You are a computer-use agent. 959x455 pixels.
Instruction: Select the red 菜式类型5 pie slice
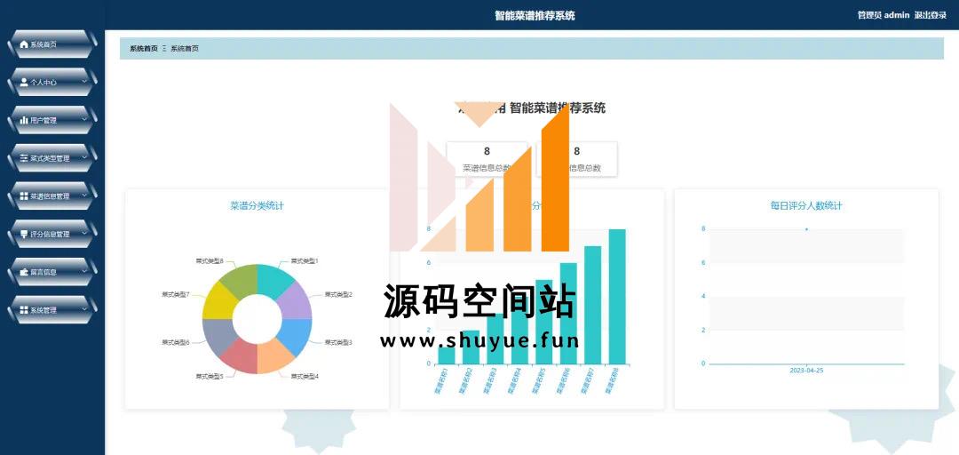[x=241, y=355]
